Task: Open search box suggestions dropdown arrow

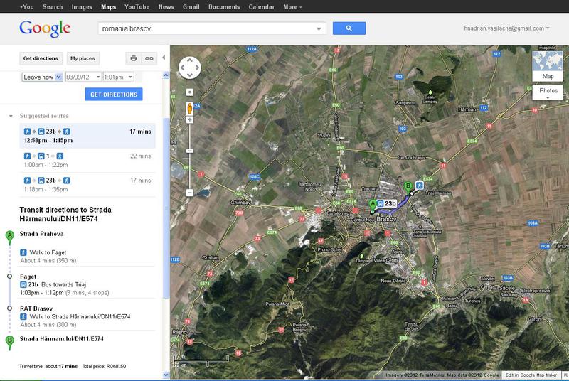Action: click(319, 28)
